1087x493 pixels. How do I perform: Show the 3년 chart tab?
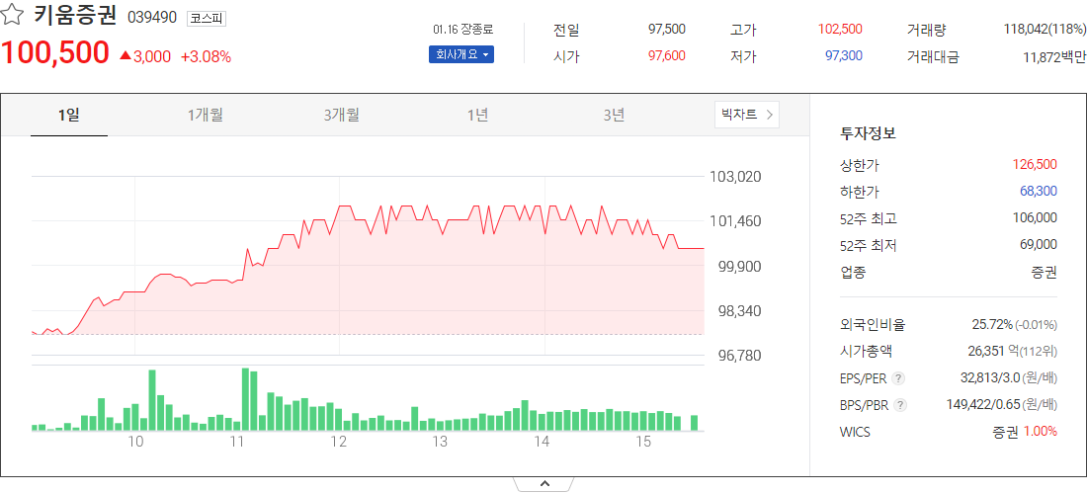click(615, 116)
